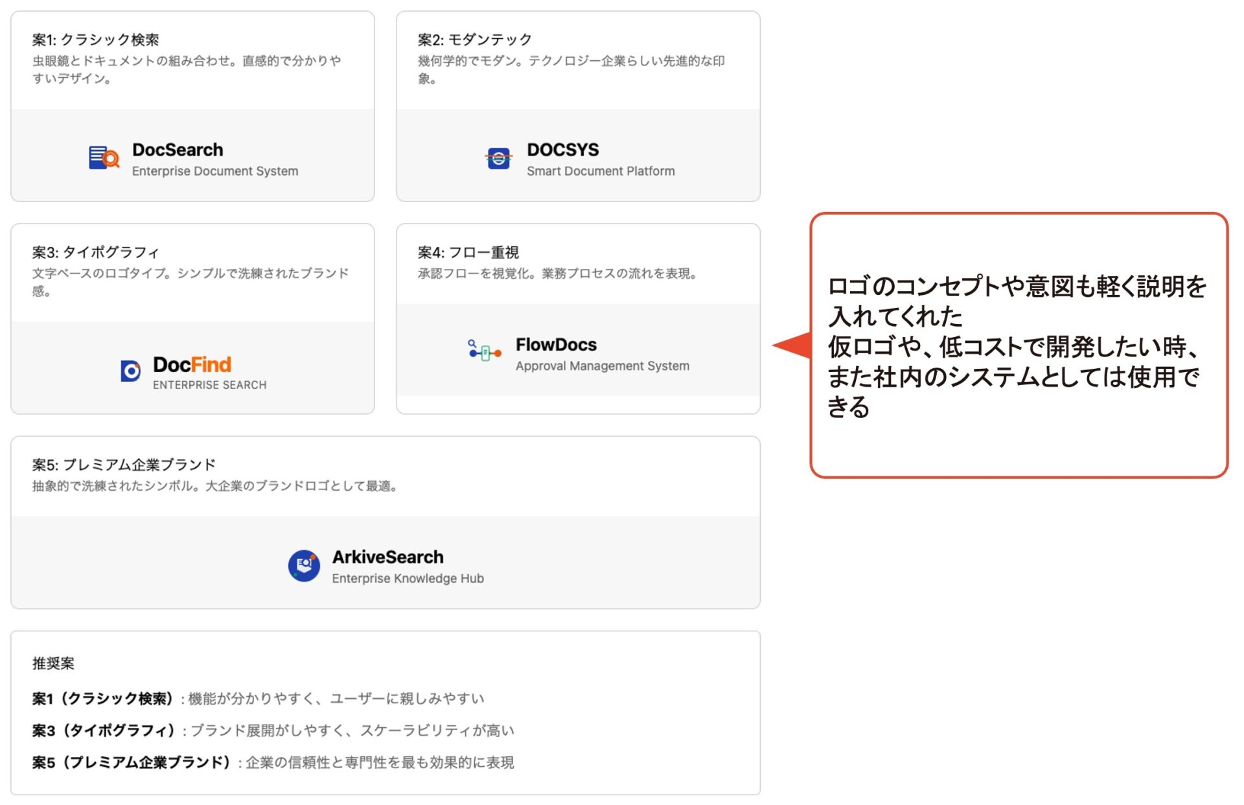1244x805 pixels.
Task: Click the red-bordered annotation callout text
Action: [x=1016, y=346]
